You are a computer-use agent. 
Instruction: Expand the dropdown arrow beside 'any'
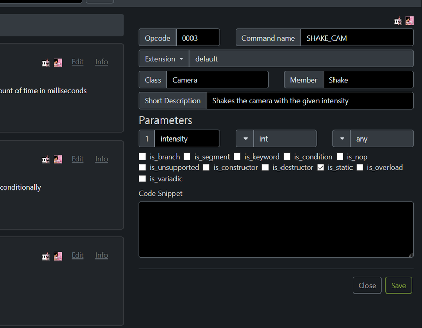click(342, 139)
